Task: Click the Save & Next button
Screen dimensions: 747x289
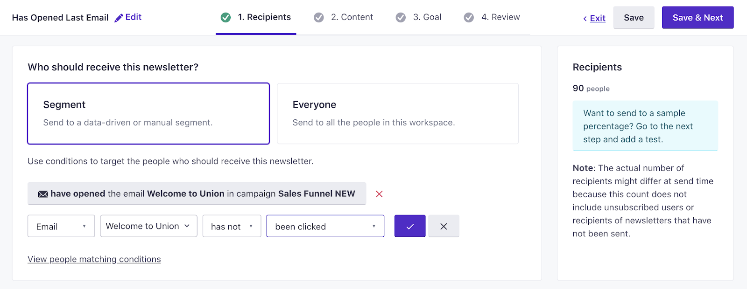Action: pos(698,18)
